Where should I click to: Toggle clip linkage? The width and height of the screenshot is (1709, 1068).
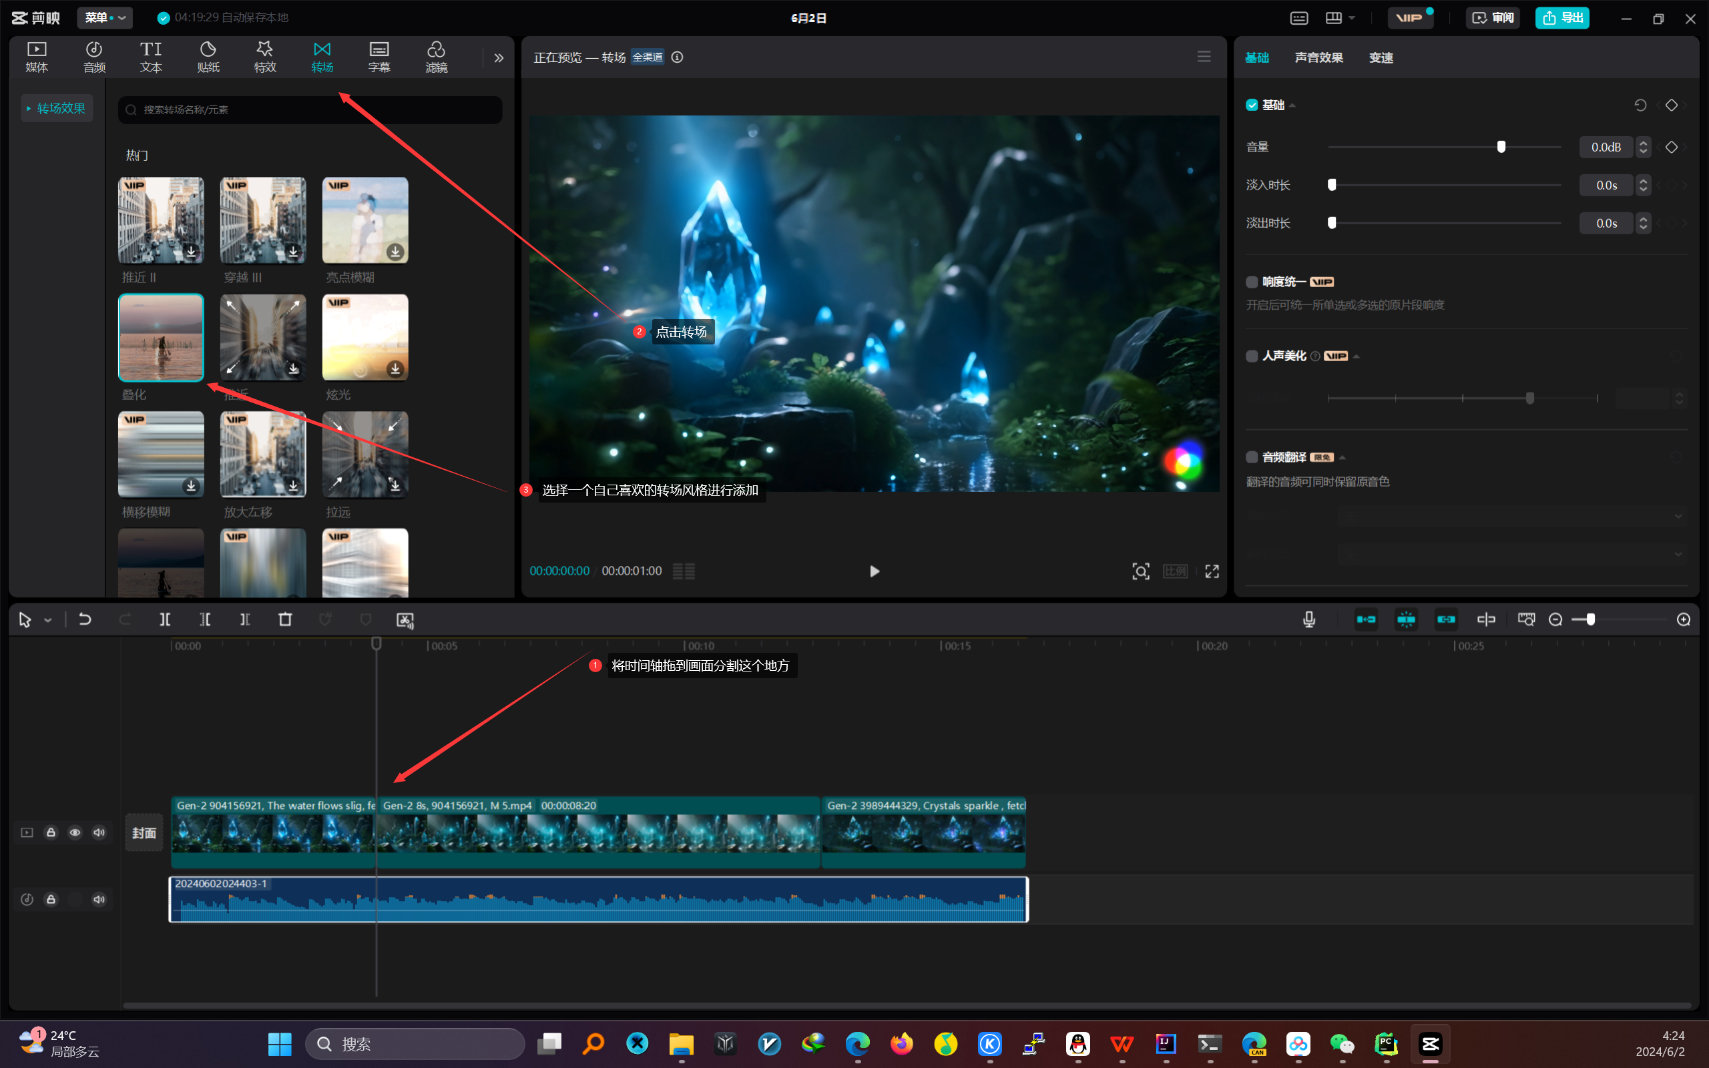coord(1445,619)
